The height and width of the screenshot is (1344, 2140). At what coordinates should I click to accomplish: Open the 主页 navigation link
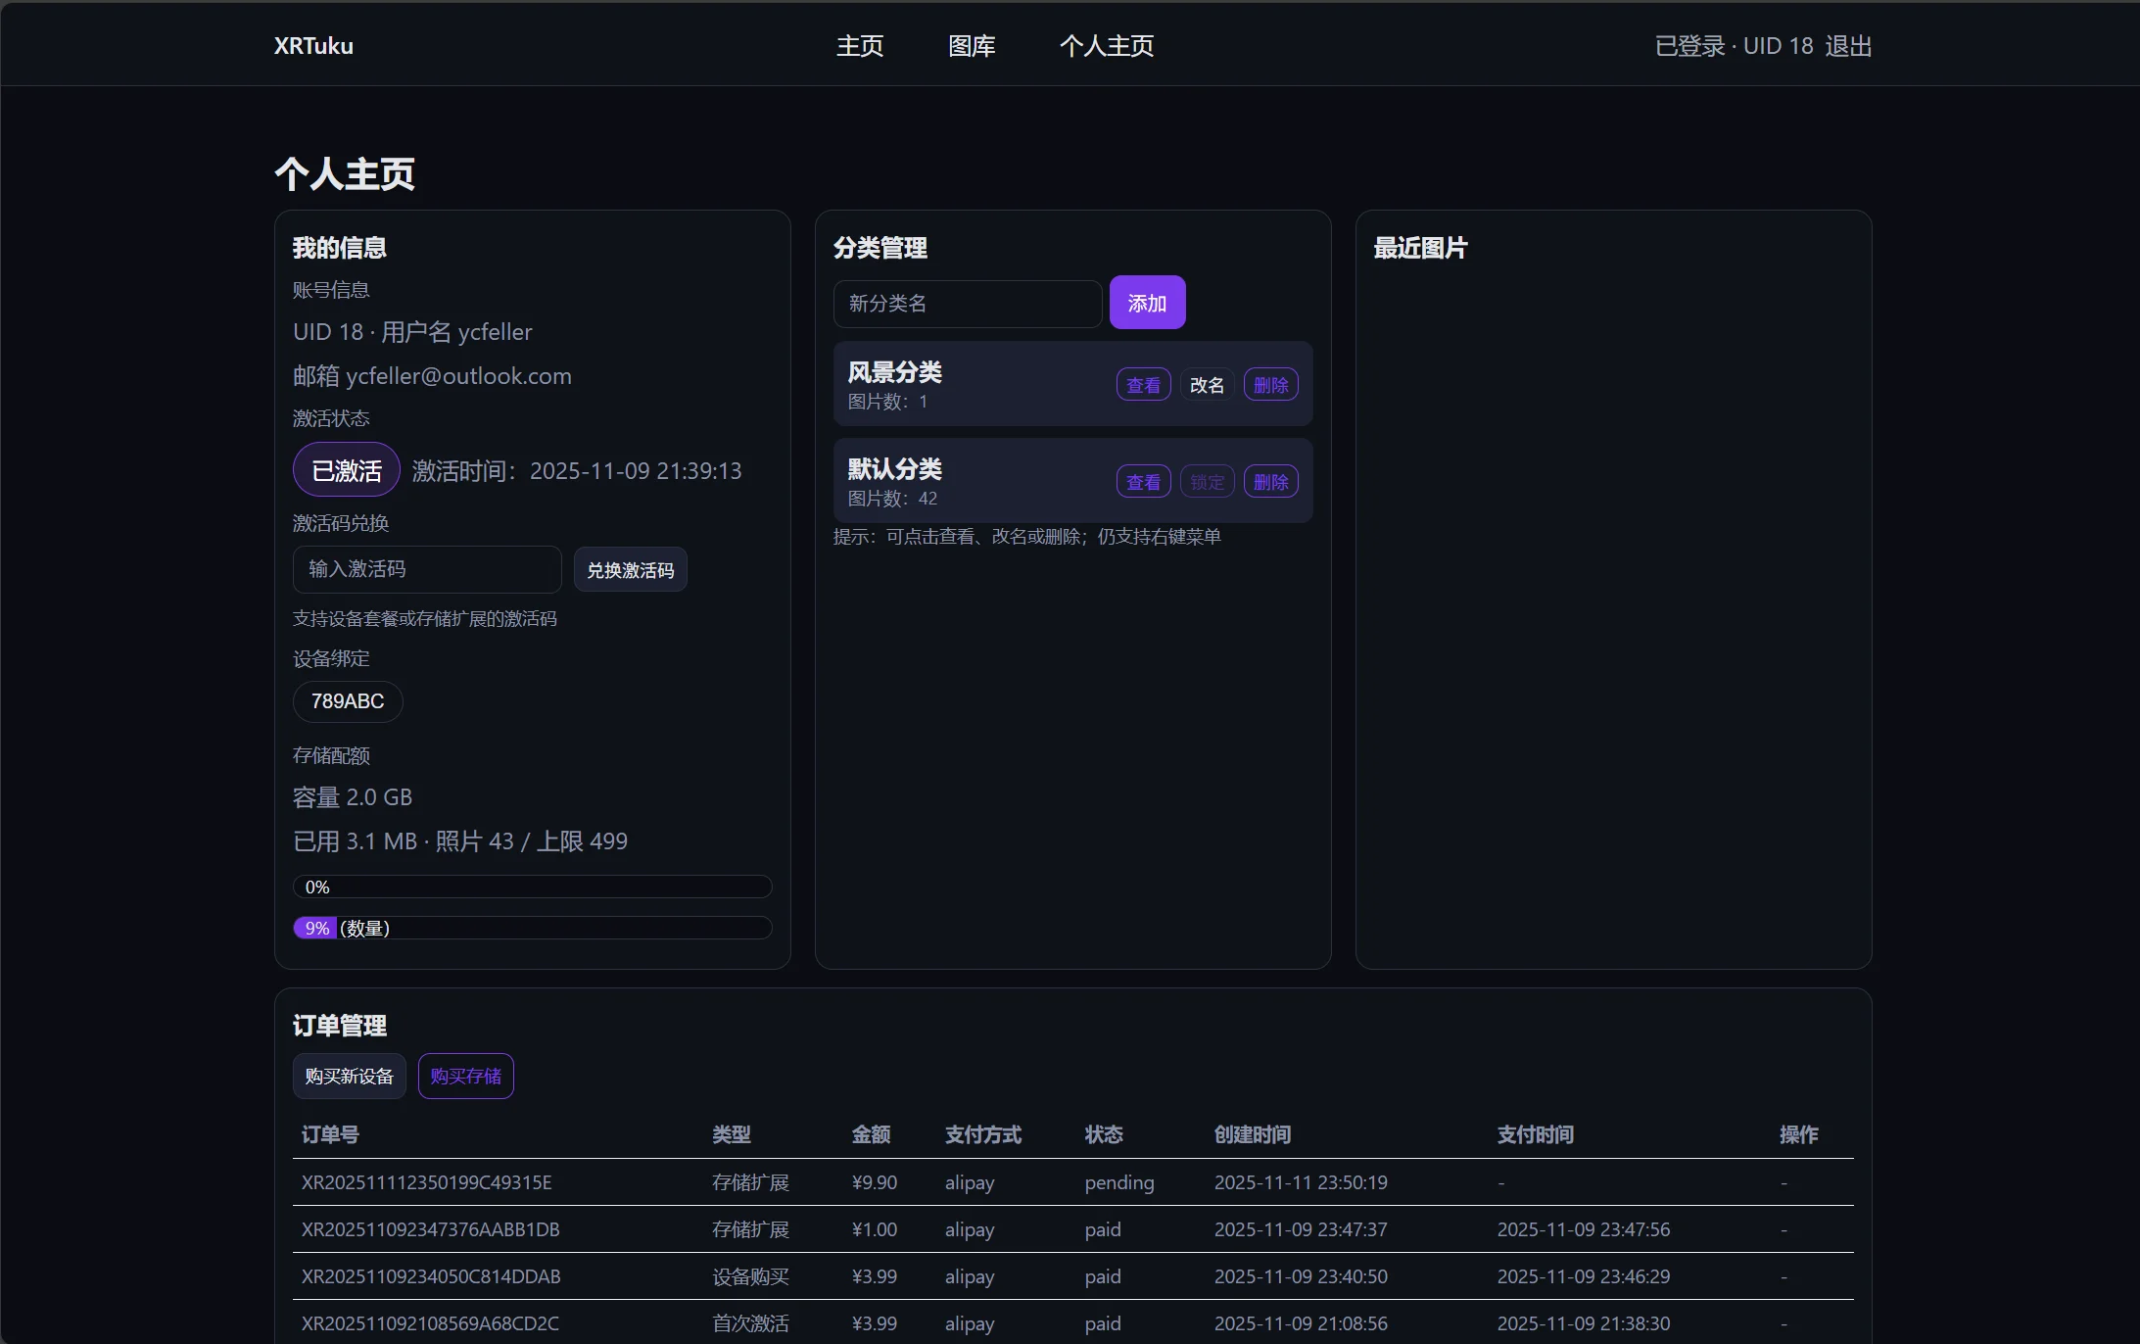(859, 46)
